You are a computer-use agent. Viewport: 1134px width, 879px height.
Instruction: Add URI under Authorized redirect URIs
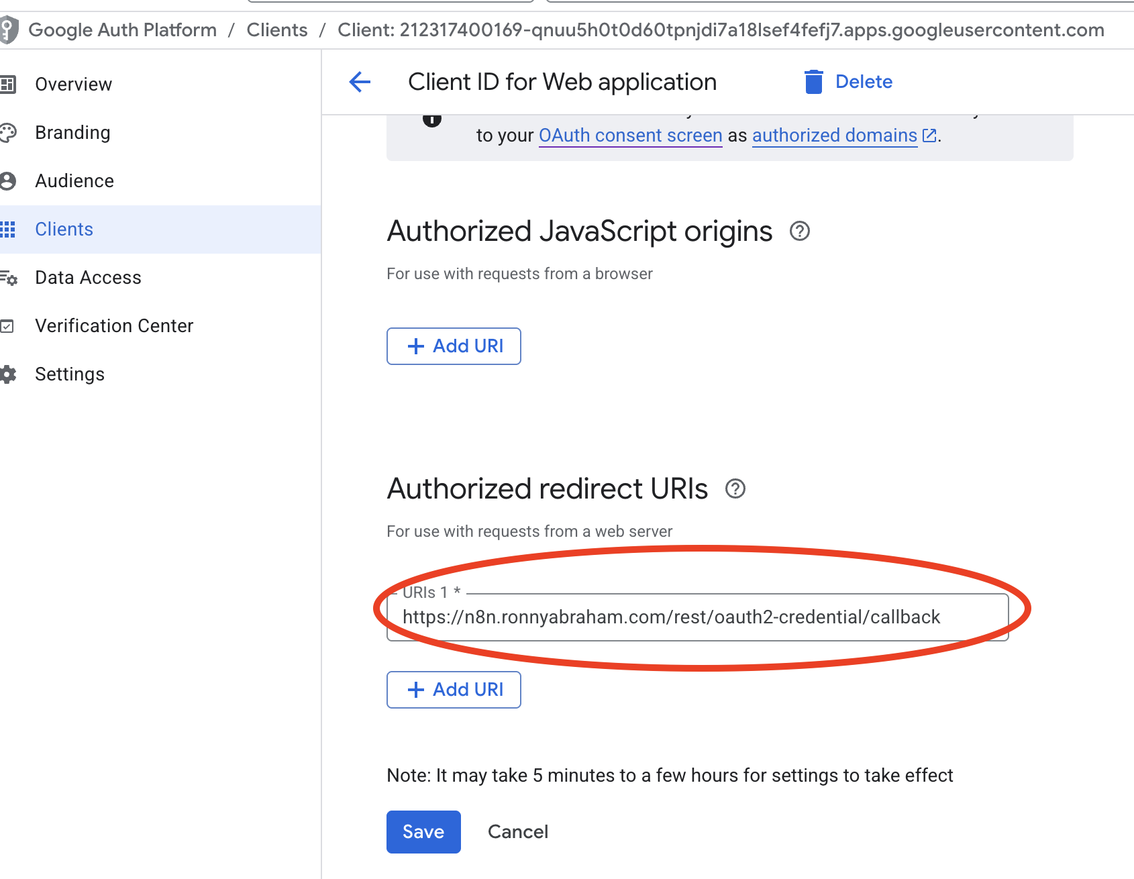(454, 690)
